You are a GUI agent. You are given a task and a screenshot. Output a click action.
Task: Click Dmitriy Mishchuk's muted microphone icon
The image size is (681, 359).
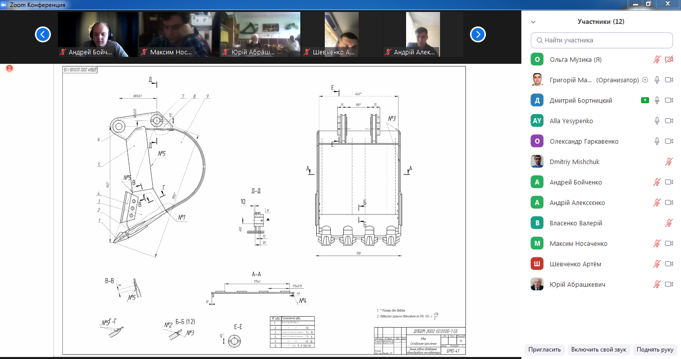[x=669, y=162]
